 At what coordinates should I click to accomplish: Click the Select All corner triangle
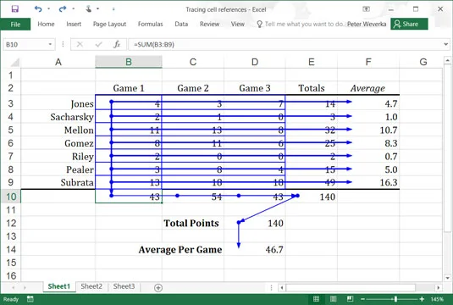[14, 62]
